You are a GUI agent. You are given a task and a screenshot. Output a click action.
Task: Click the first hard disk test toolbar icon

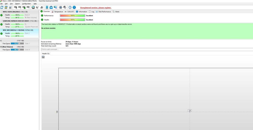coord(15,7)
